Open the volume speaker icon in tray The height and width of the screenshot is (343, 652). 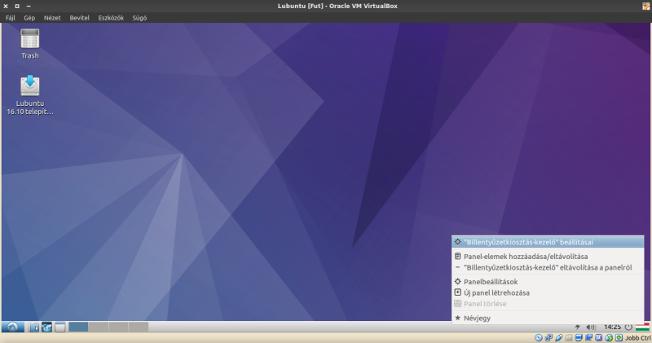592,328
